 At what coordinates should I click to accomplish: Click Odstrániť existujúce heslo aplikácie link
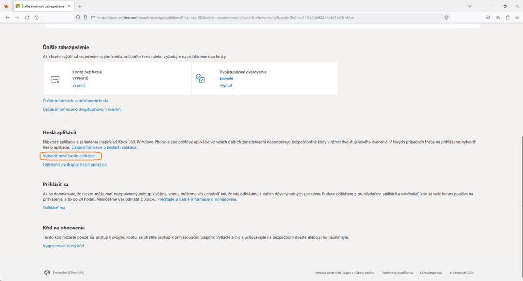tap(75, 165)
